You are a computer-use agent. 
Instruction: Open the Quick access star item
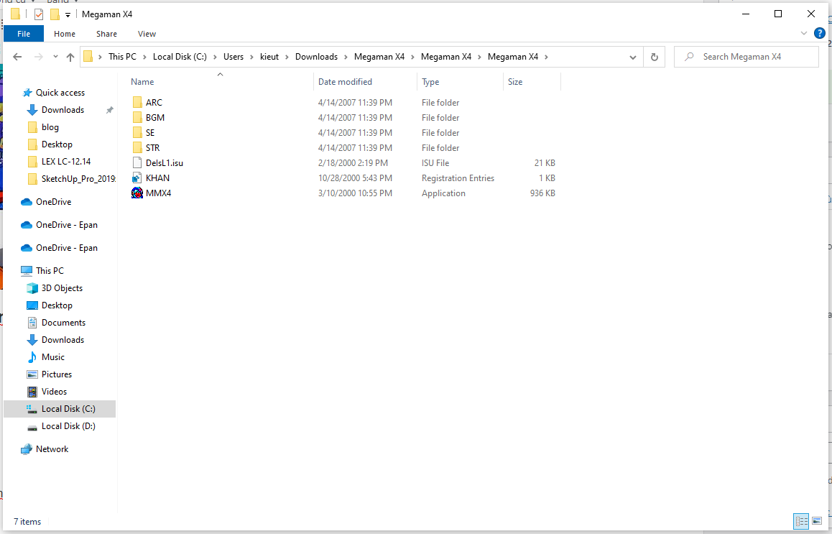pyautogui.click(x=54, y=93)
